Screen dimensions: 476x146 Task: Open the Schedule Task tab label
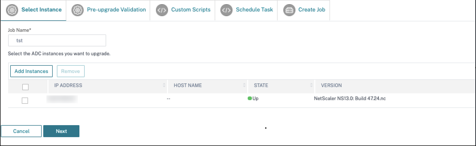(254, 10)
